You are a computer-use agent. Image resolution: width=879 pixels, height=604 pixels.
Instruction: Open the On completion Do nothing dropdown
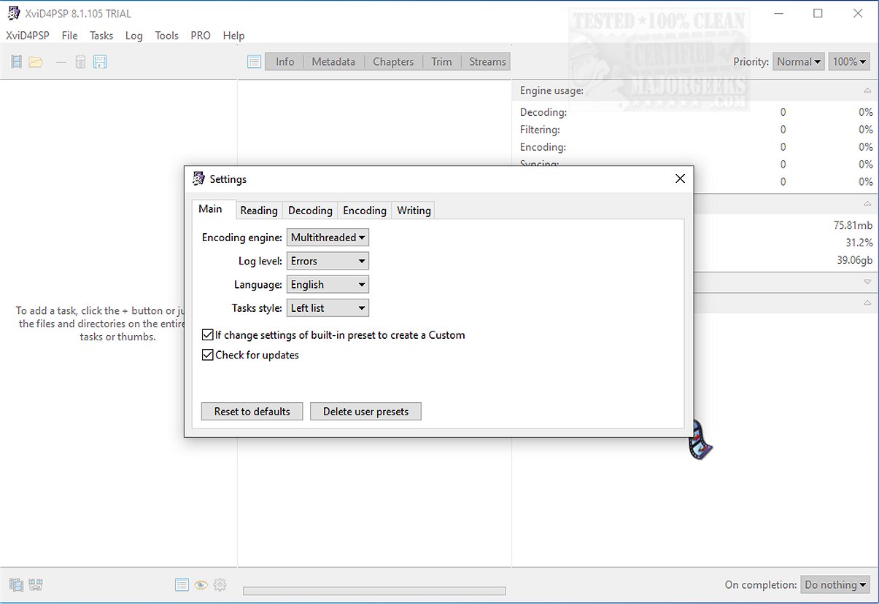click(835, 584)
